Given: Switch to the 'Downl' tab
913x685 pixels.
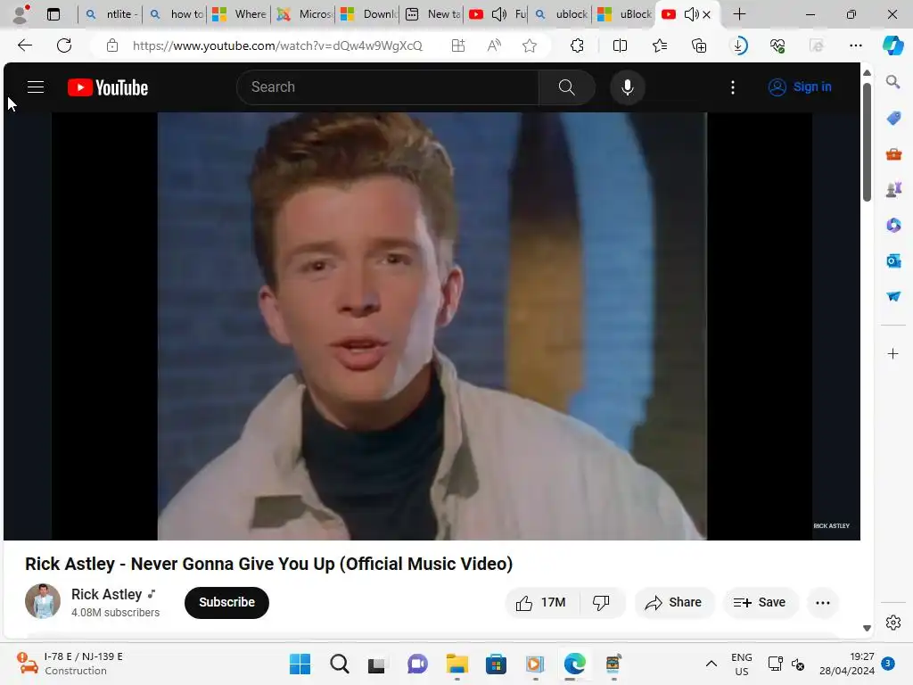Looking at the screenshot, I should pos(367,14).
